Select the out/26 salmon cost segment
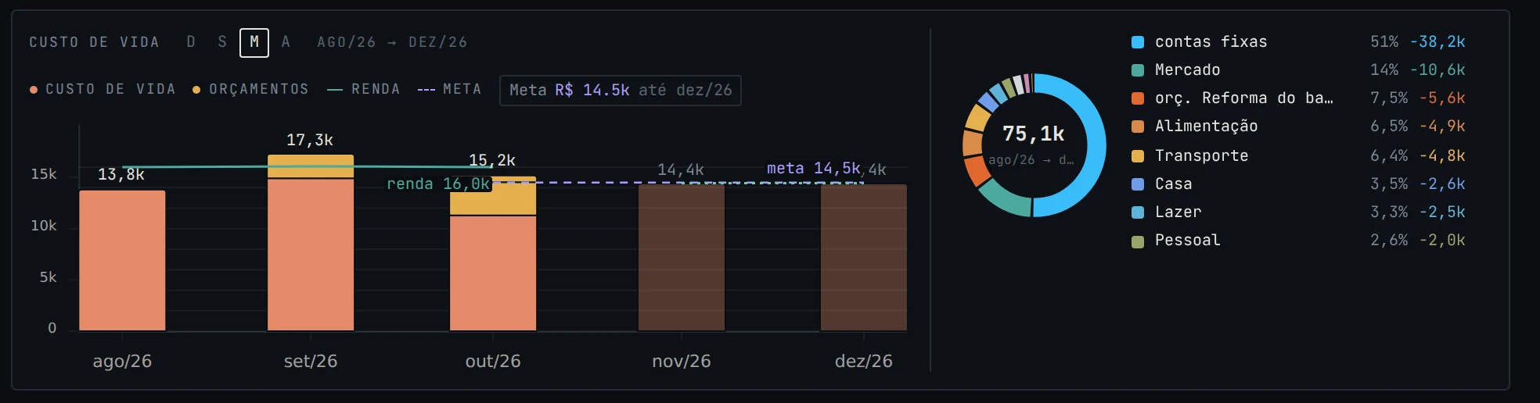This screenshot has width=1540, height=403. click(x=493, y=273)
